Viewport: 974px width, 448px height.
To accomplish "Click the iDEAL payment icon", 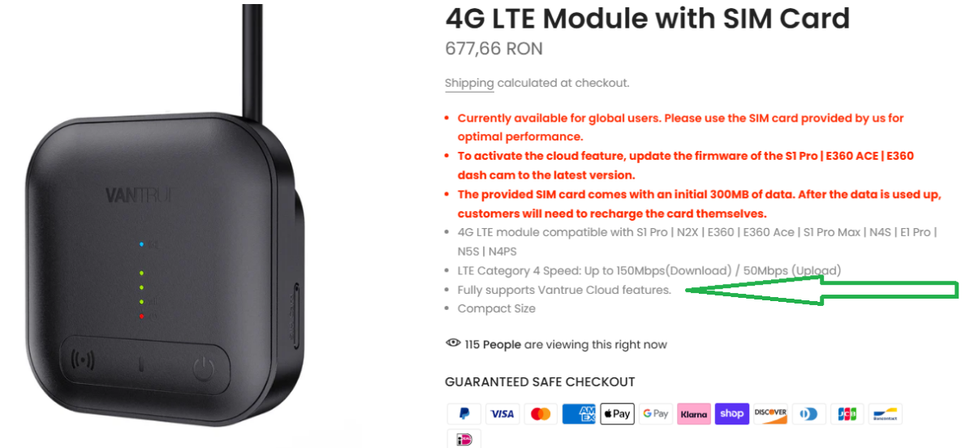I will click(463, 439).
